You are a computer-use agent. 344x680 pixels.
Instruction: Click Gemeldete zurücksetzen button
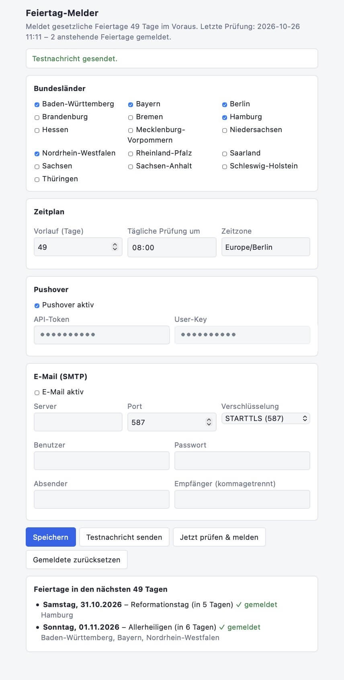tap(77, 560)
